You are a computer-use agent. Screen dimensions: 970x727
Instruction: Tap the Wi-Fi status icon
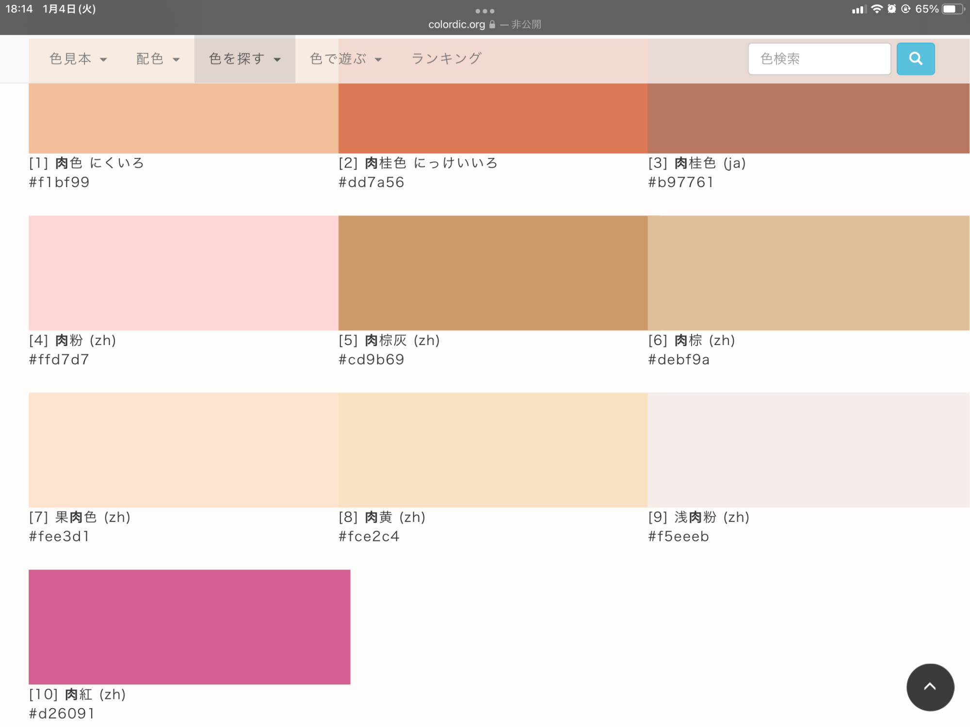(876, 9)
